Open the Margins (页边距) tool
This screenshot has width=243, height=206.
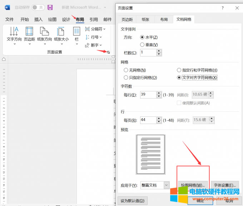pyautogui.click(x=29, y=32)
